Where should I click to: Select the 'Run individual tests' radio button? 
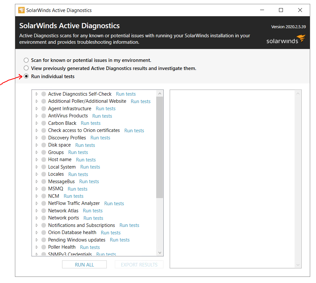(26, 76)
